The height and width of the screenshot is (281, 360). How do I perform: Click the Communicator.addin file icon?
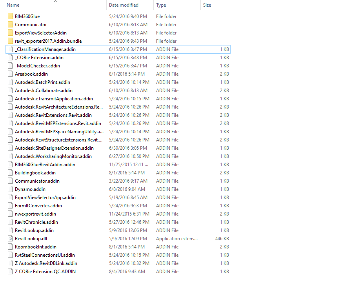click(10, 181)
